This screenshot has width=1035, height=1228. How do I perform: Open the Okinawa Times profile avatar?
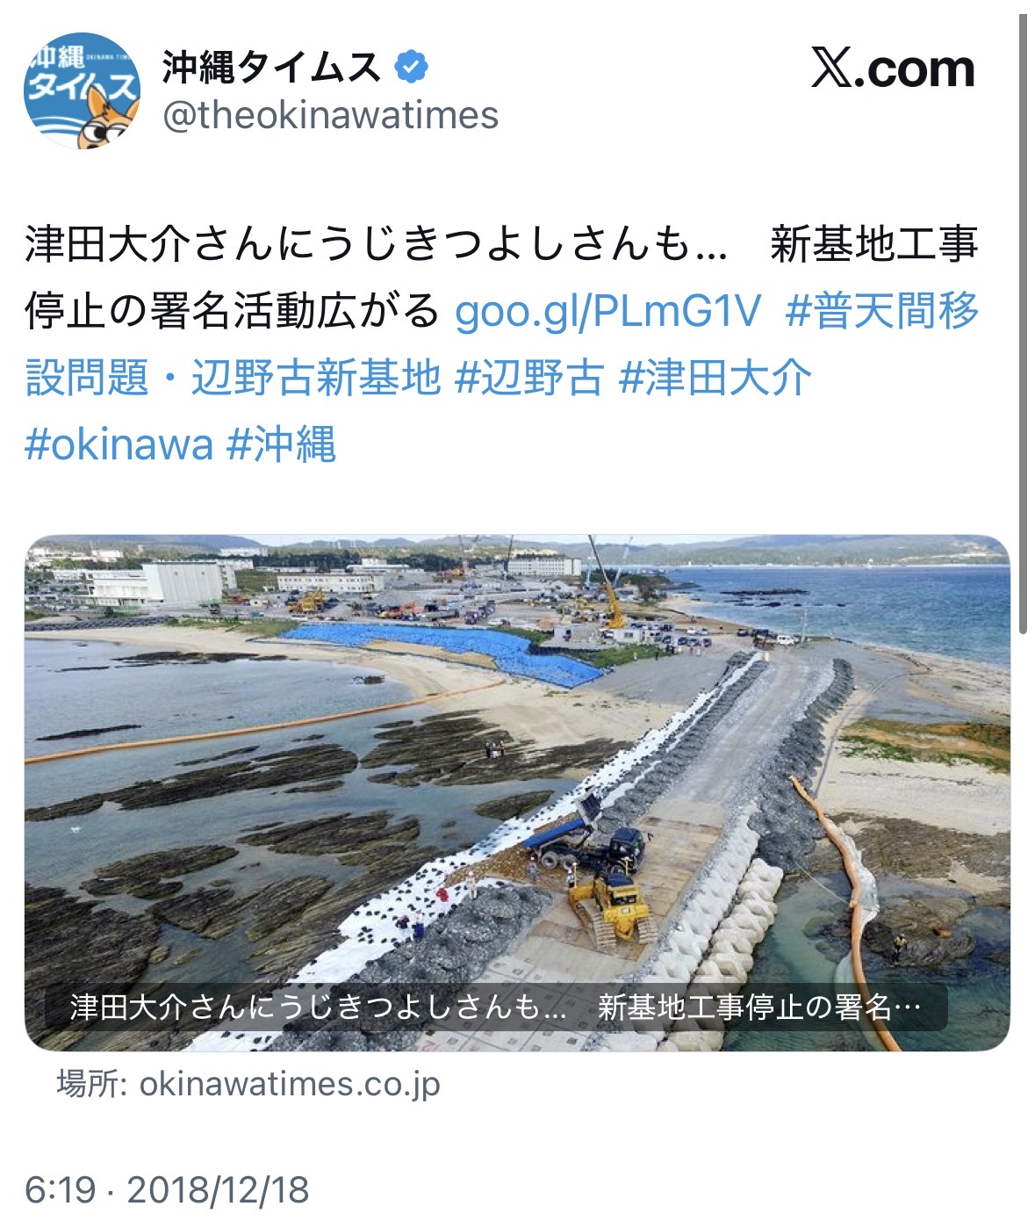[82, 90]
